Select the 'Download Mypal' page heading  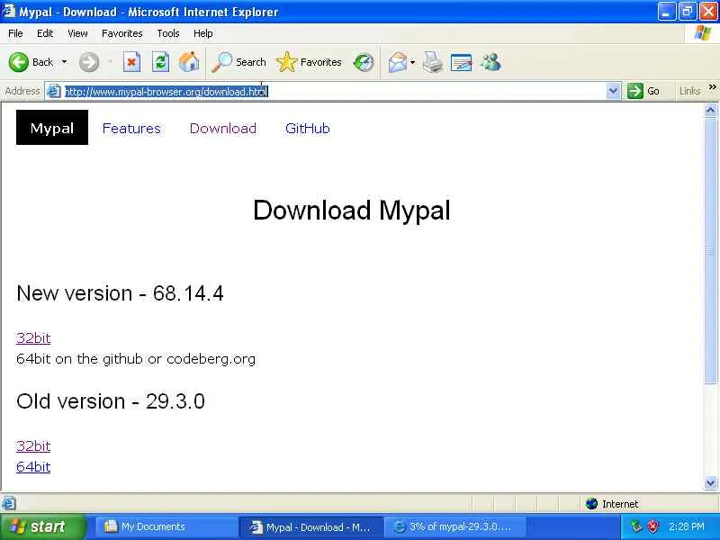point(352,211)
